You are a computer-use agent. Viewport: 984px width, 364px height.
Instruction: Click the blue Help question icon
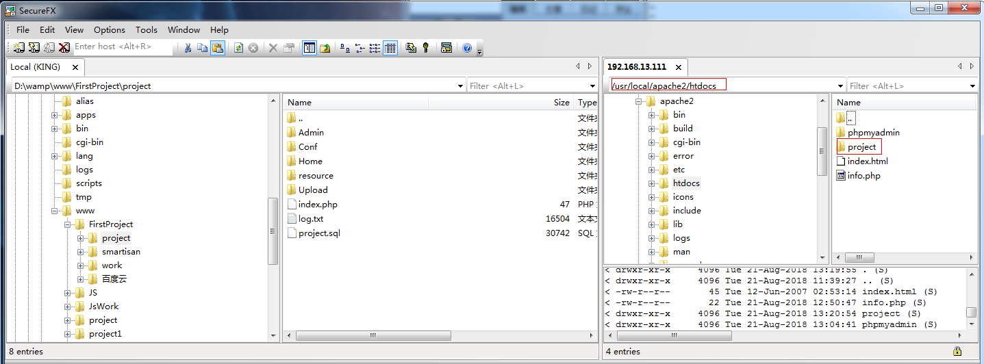pyautogui.click(x=467, y=48)
